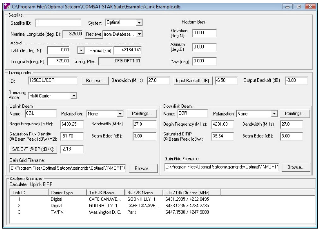Click the Platform Bias Elevation field
The height and width of the screenshot is (230, 319).
[204, 33]
